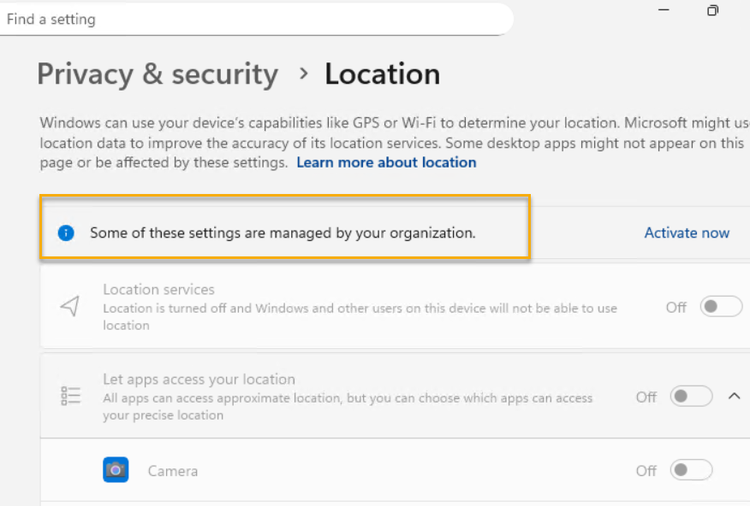The width and height of the screenshot is (750, 506).
Task: Click the Camera app icon
Action: pos(116,470)
